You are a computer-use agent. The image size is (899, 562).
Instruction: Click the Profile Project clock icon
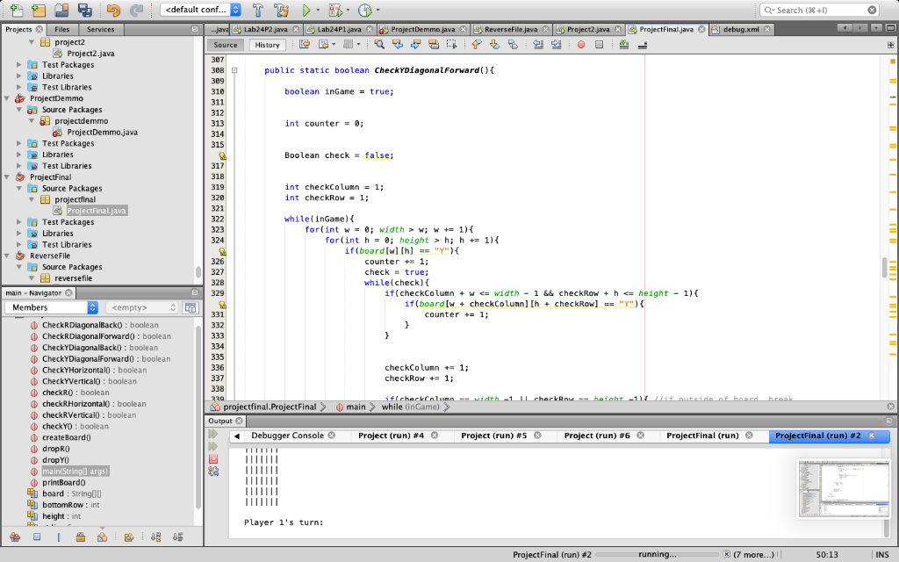[364, 10]
